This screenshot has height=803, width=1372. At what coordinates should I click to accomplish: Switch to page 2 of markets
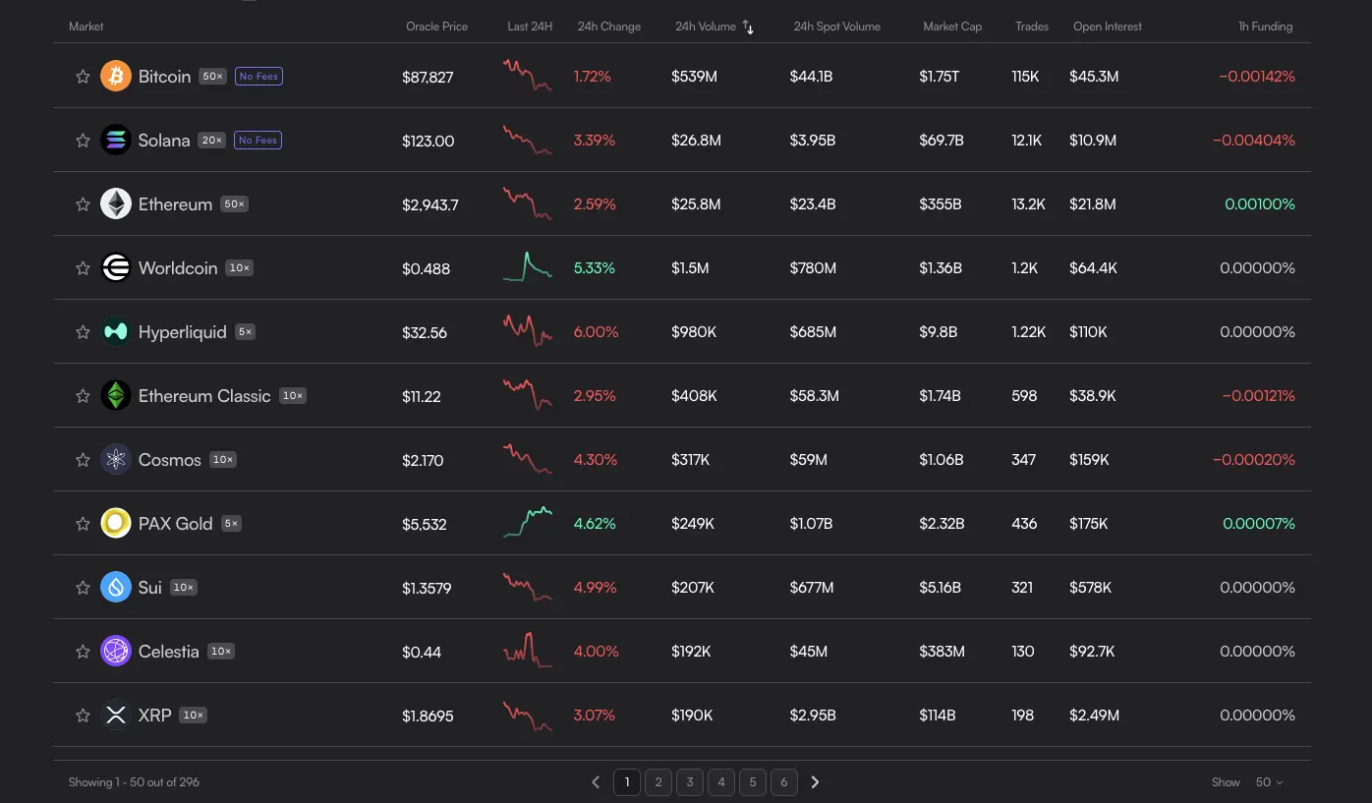point(657,781)
